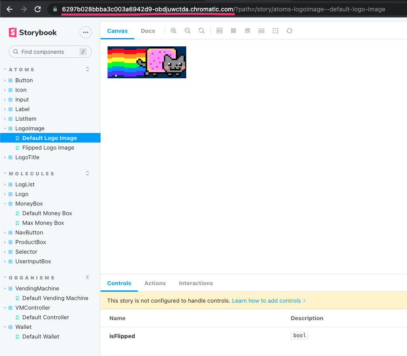Collapse the LogoImage component

(30, 128)
